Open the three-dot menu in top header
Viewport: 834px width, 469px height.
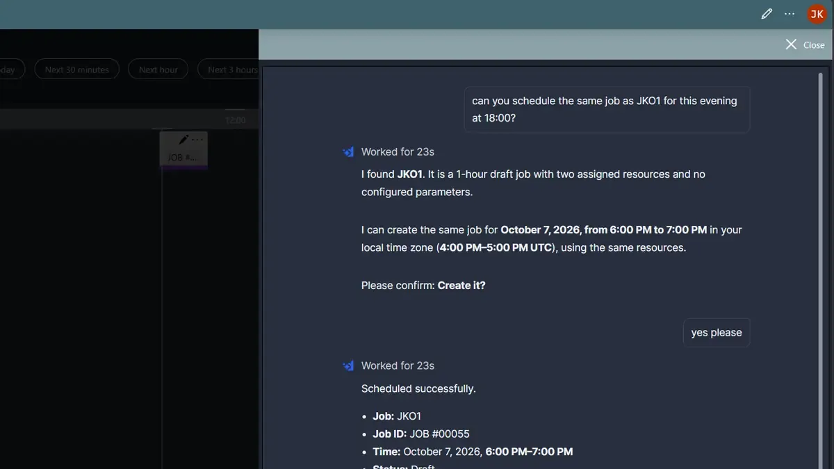tap(790, 14)
